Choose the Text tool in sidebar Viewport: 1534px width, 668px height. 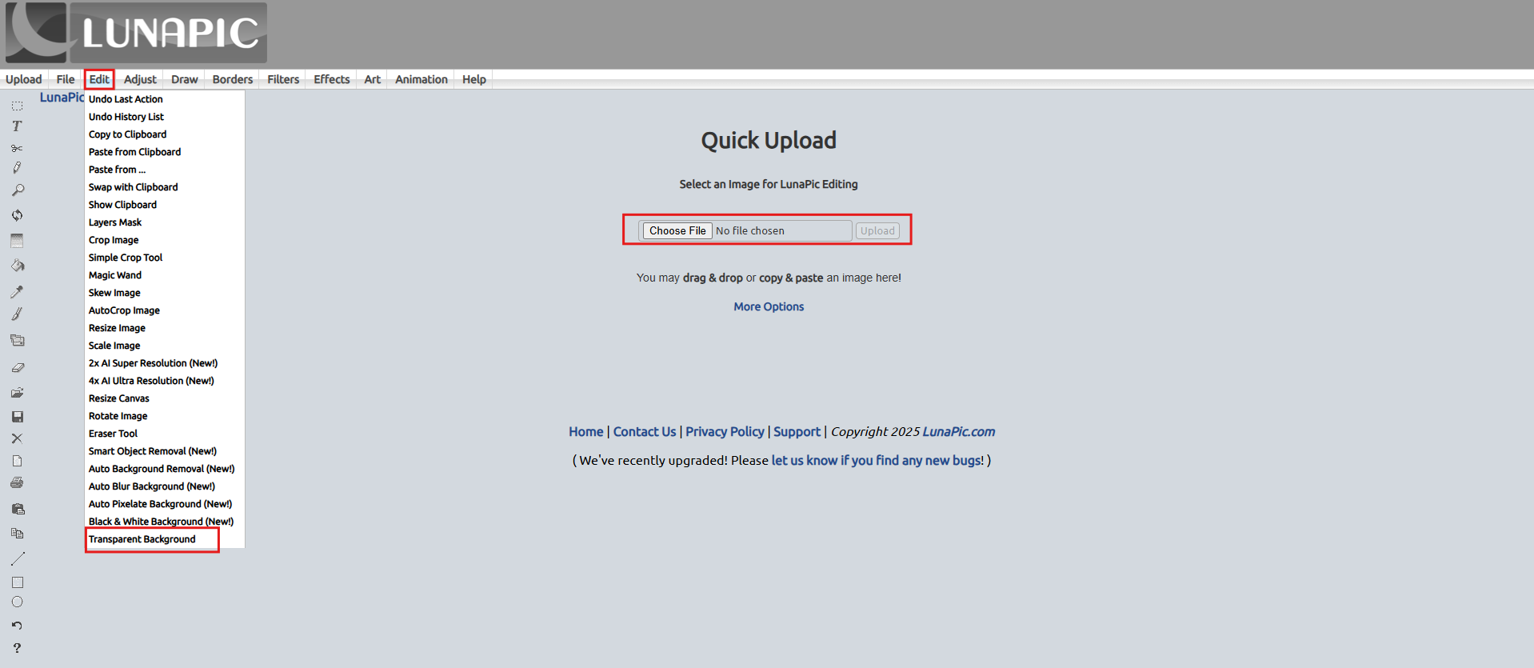tap(17, 126)
